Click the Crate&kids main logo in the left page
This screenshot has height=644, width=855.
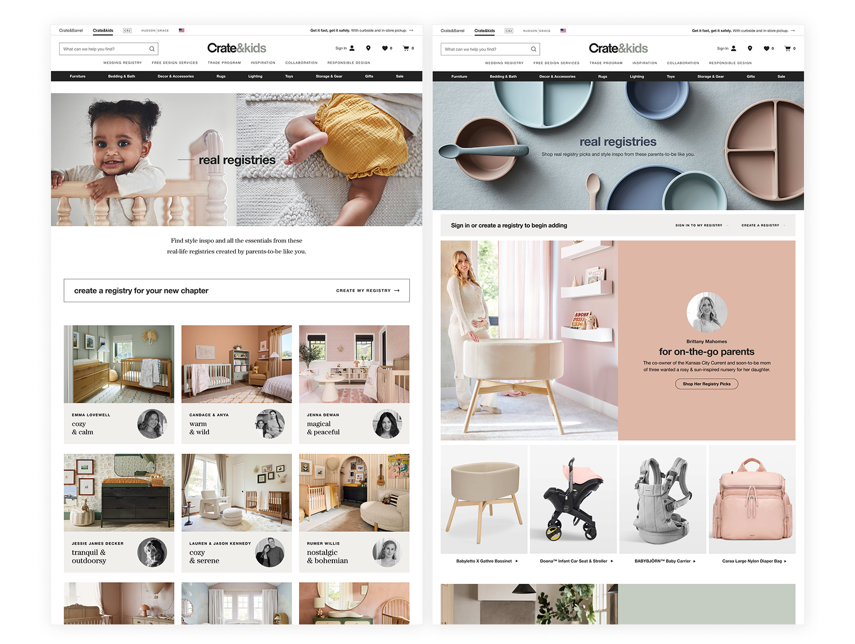tap(237, 48)
